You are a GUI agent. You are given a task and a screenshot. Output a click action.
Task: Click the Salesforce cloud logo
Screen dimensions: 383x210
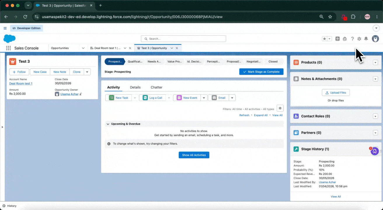click(9, 38)
